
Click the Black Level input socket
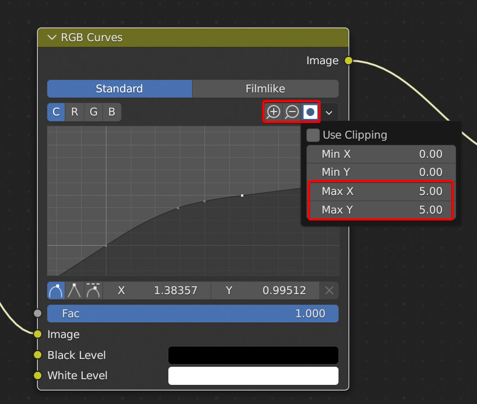(x=38, y=354)
